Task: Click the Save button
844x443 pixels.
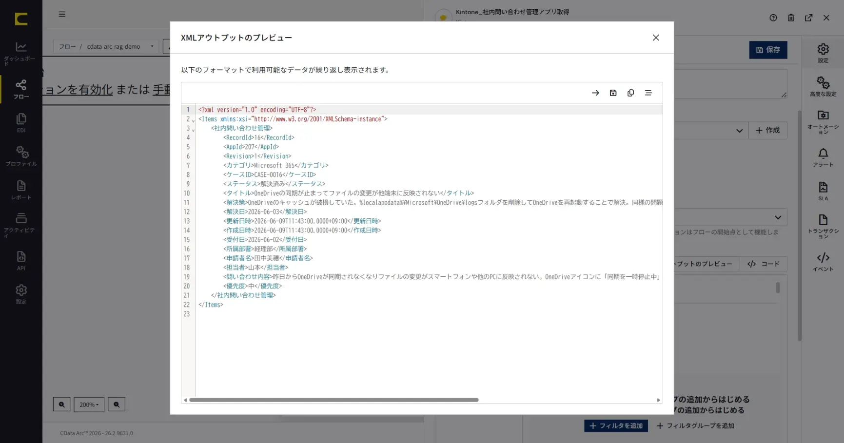Action: point(768,50)
